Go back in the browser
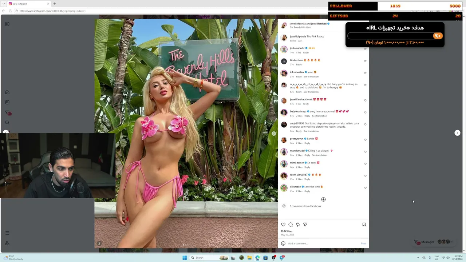This screenshot has height=262, width=466. 3,11
